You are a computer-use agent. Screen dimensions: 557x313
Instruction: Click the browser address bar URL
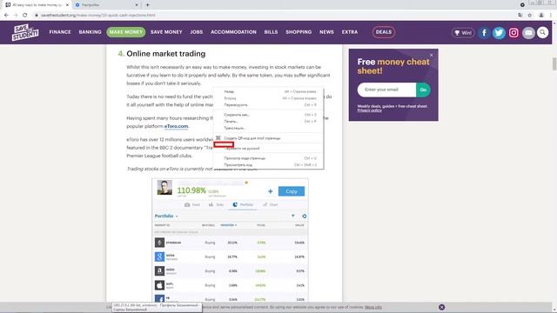coord(98,16)
